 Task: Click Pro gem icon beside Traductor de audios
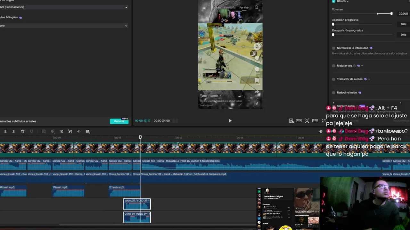tap(365, 79)
